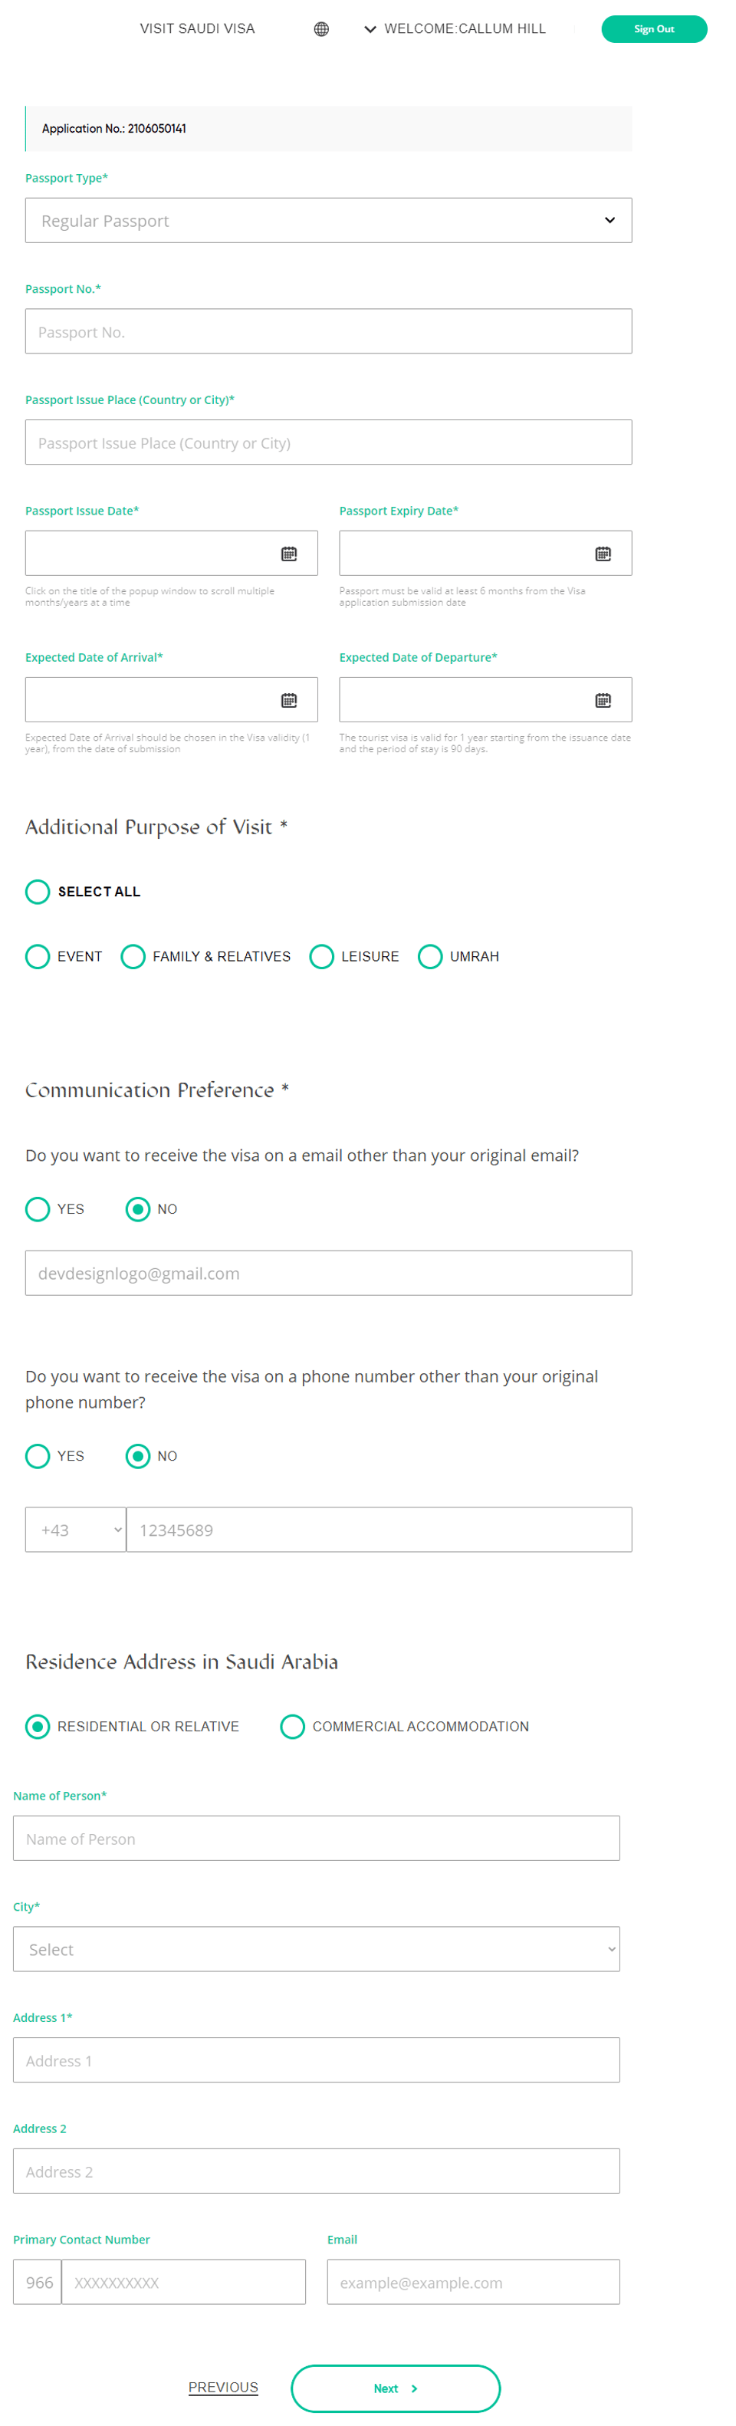Screen dimensions: 736x2426
Task: Click the globe language icon
Action: coord(321,29)
